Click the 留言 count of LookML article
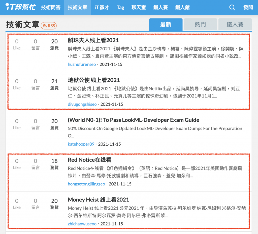 pyautogui.click(x=35, y=124)
